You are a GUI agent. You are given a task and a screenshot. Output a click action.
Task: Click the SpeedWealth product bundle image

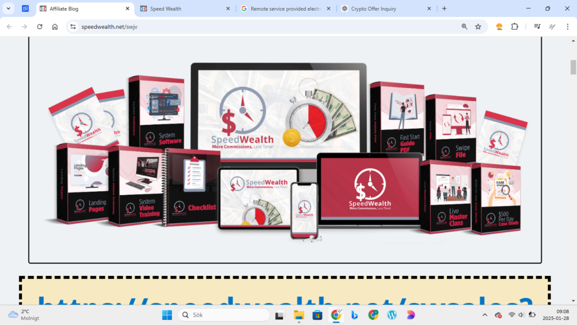click(285, 150)
